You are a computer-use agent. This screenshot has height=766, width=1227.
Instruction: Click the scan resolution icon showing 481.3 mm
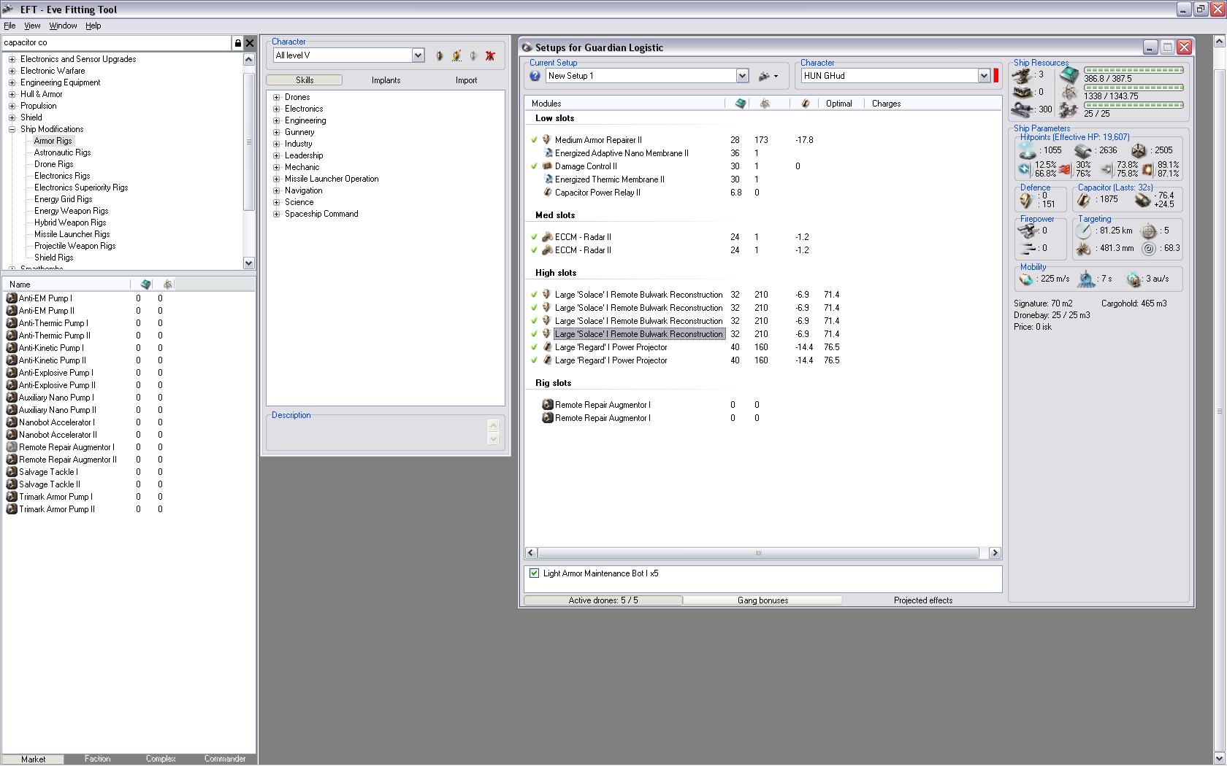(x=1083, y=249)
